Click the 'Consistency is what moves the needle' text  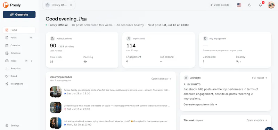tap(117, 106)
